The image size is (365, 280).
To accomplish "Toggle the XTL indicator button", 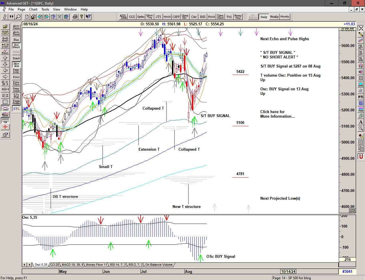I will 16,109.
